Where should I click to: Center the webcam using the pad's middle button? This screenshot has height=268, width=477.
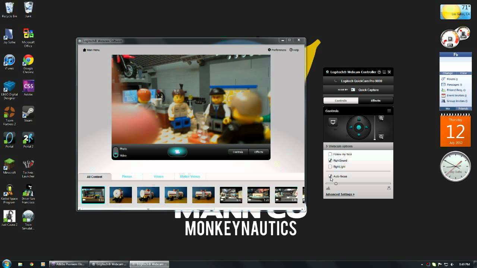click(359, 127)
